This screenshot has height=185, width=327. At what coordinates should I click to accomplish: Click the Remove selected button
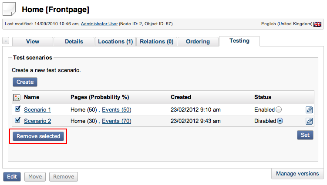coord(38,136)
